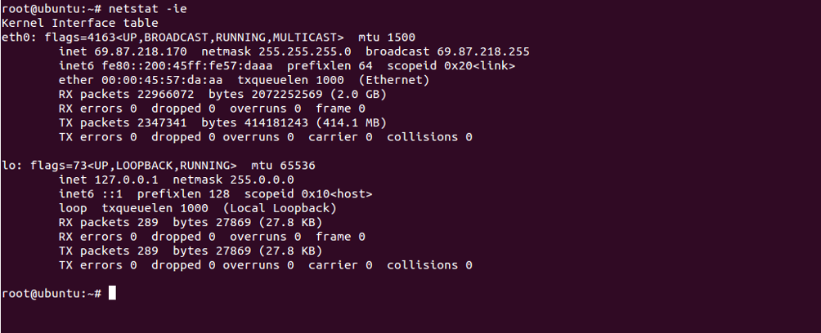Click the "netstat -ie" command text
This screenshot has width=821, height=333.
coord(148,9)
